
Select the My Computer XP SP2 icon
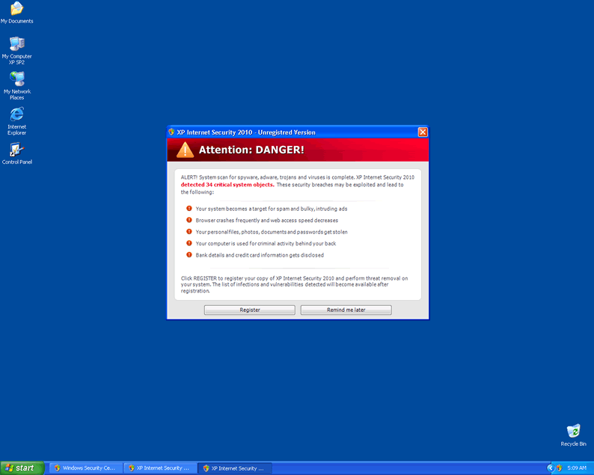16,45
